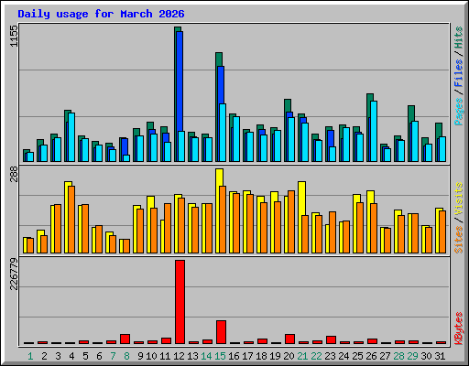The height and width of the screenshot is (366, 469).
Task: Click the 226779 KBytes axis value
Action: (x=15, y=274)
